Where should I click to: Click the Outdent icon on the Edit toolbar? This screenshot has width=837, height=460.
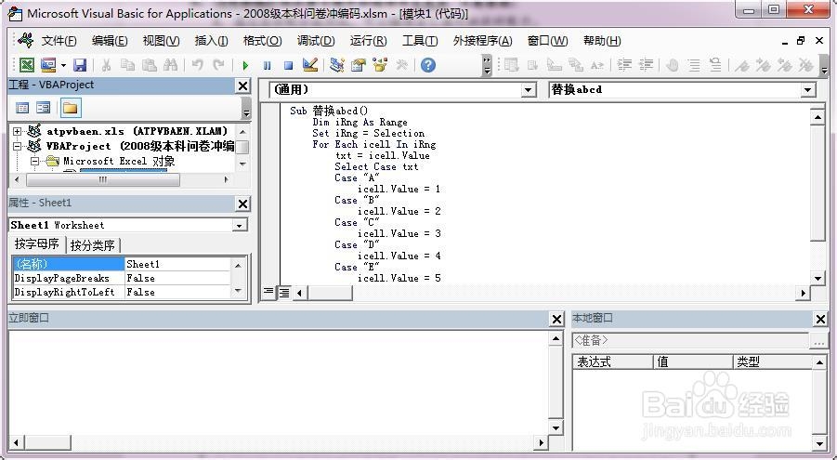click(x=646, y=65)
